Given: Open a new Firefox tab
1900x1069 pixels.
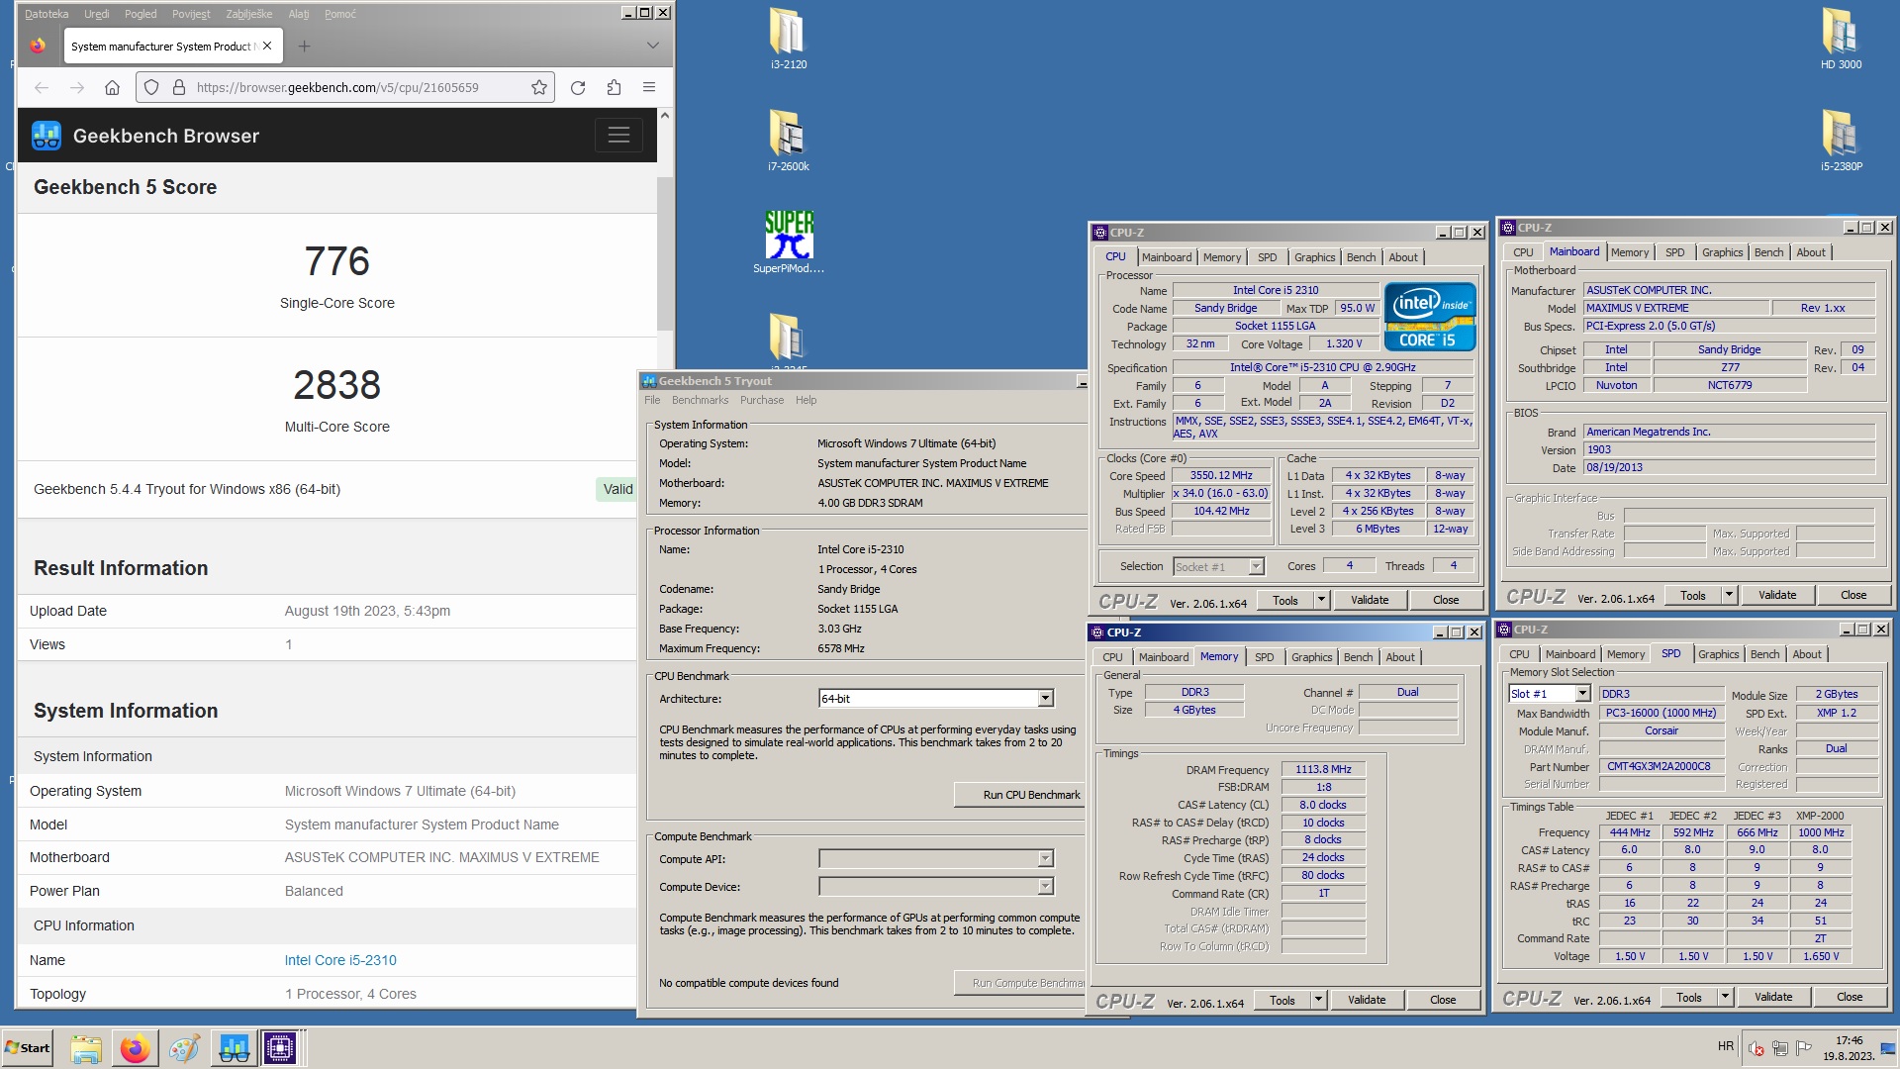Looking at the screenshot, I should click(x=304, y=46).
